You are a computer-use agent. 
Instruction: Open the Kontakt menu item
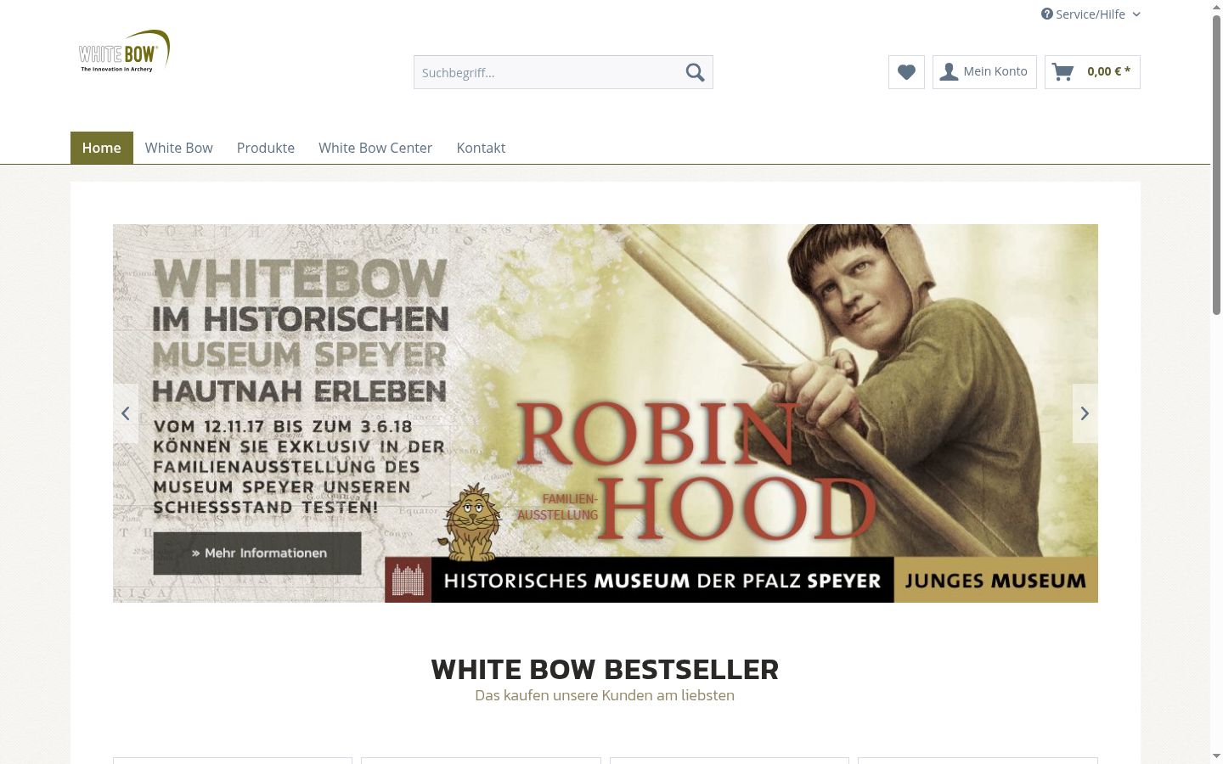[x=481, y=148]
